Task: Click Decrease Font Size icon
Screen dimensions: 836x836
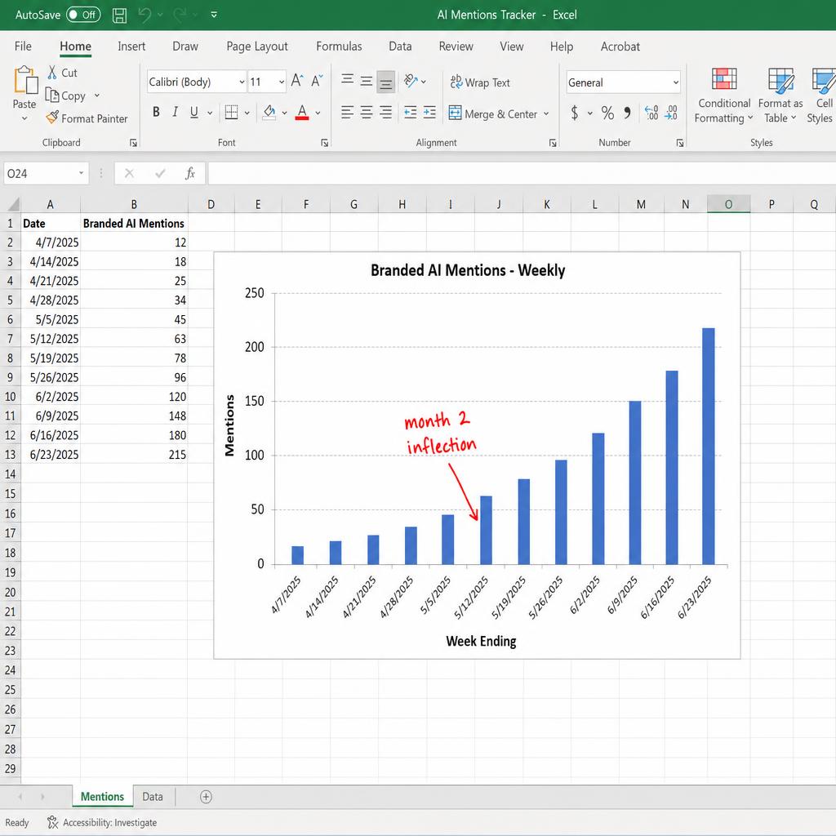Action: 317,81
